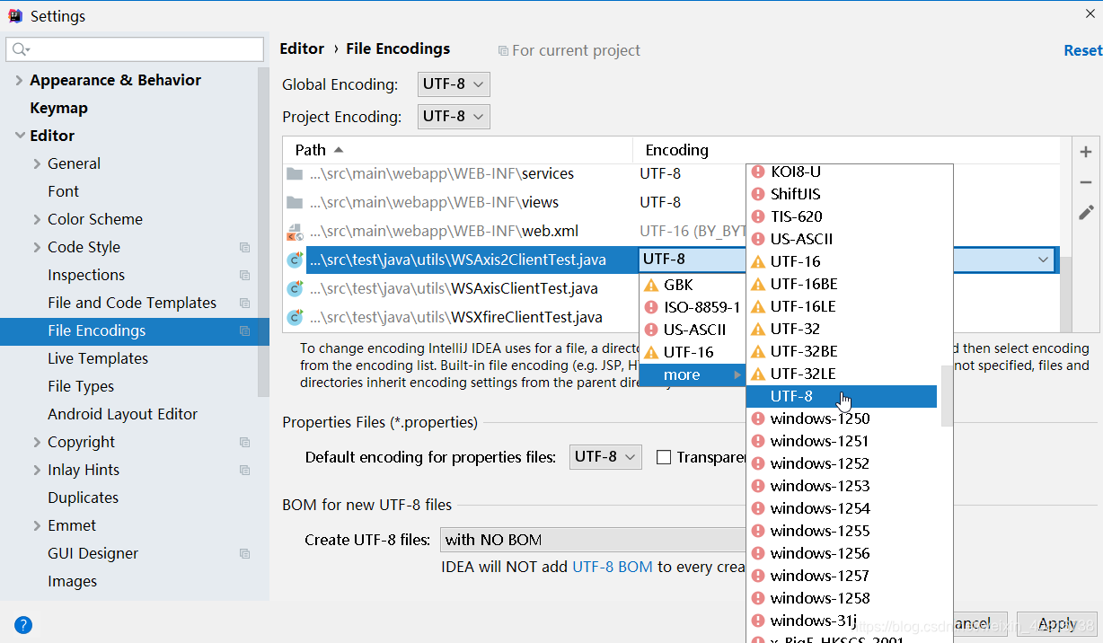Click project-level icon beside Code Style

pos(244,247)
